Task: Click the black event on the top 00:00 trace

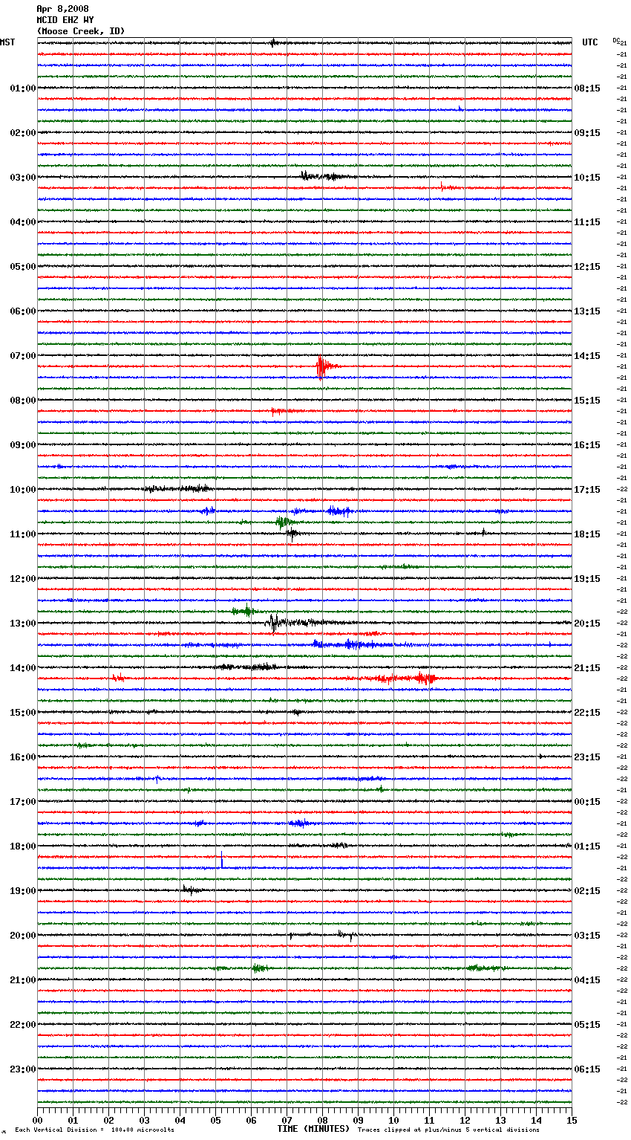Action: (x=274, y=42)
